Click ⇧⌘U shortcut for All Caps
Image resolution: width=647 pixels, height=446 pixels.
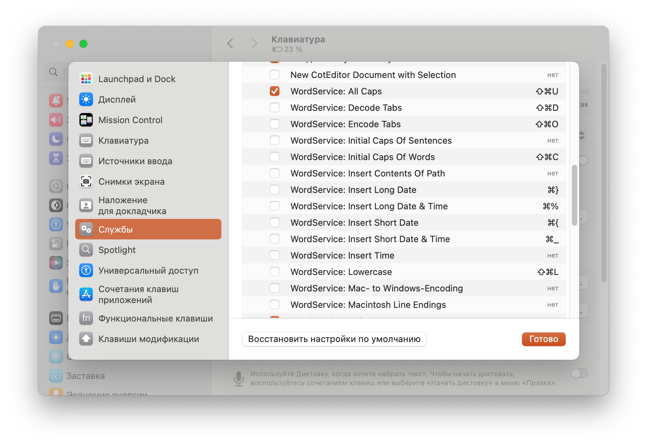(x=547, y=91)
